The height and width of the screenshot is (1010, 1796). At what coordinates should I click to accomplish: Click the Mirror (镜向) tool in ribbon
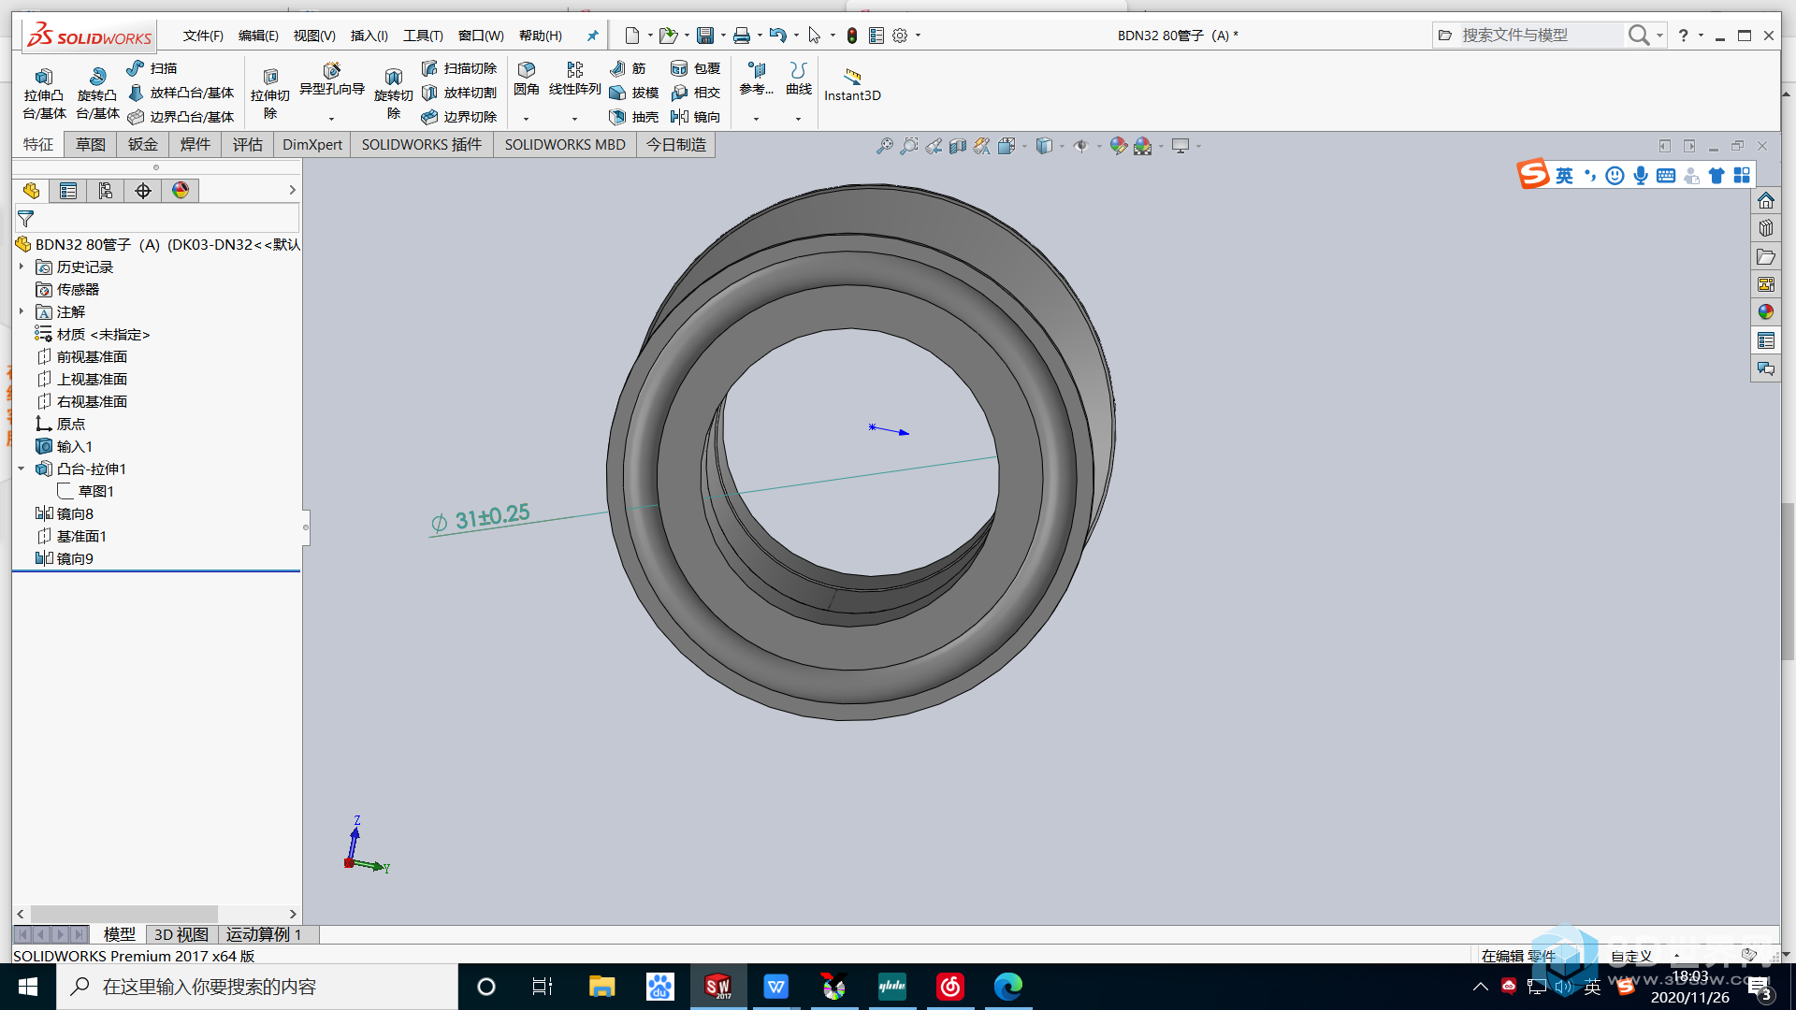(x=696, y=117)
